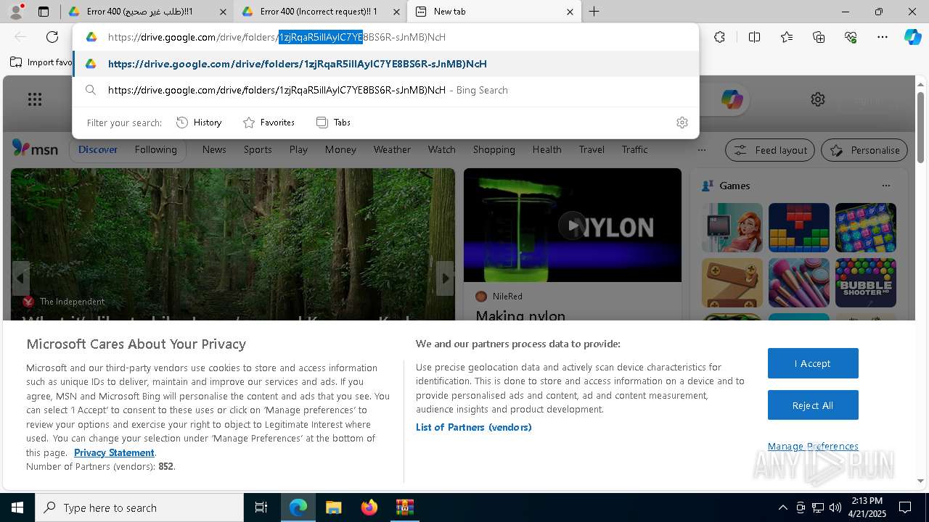Open Task View on the taskbar

click(x=261, y=507)
